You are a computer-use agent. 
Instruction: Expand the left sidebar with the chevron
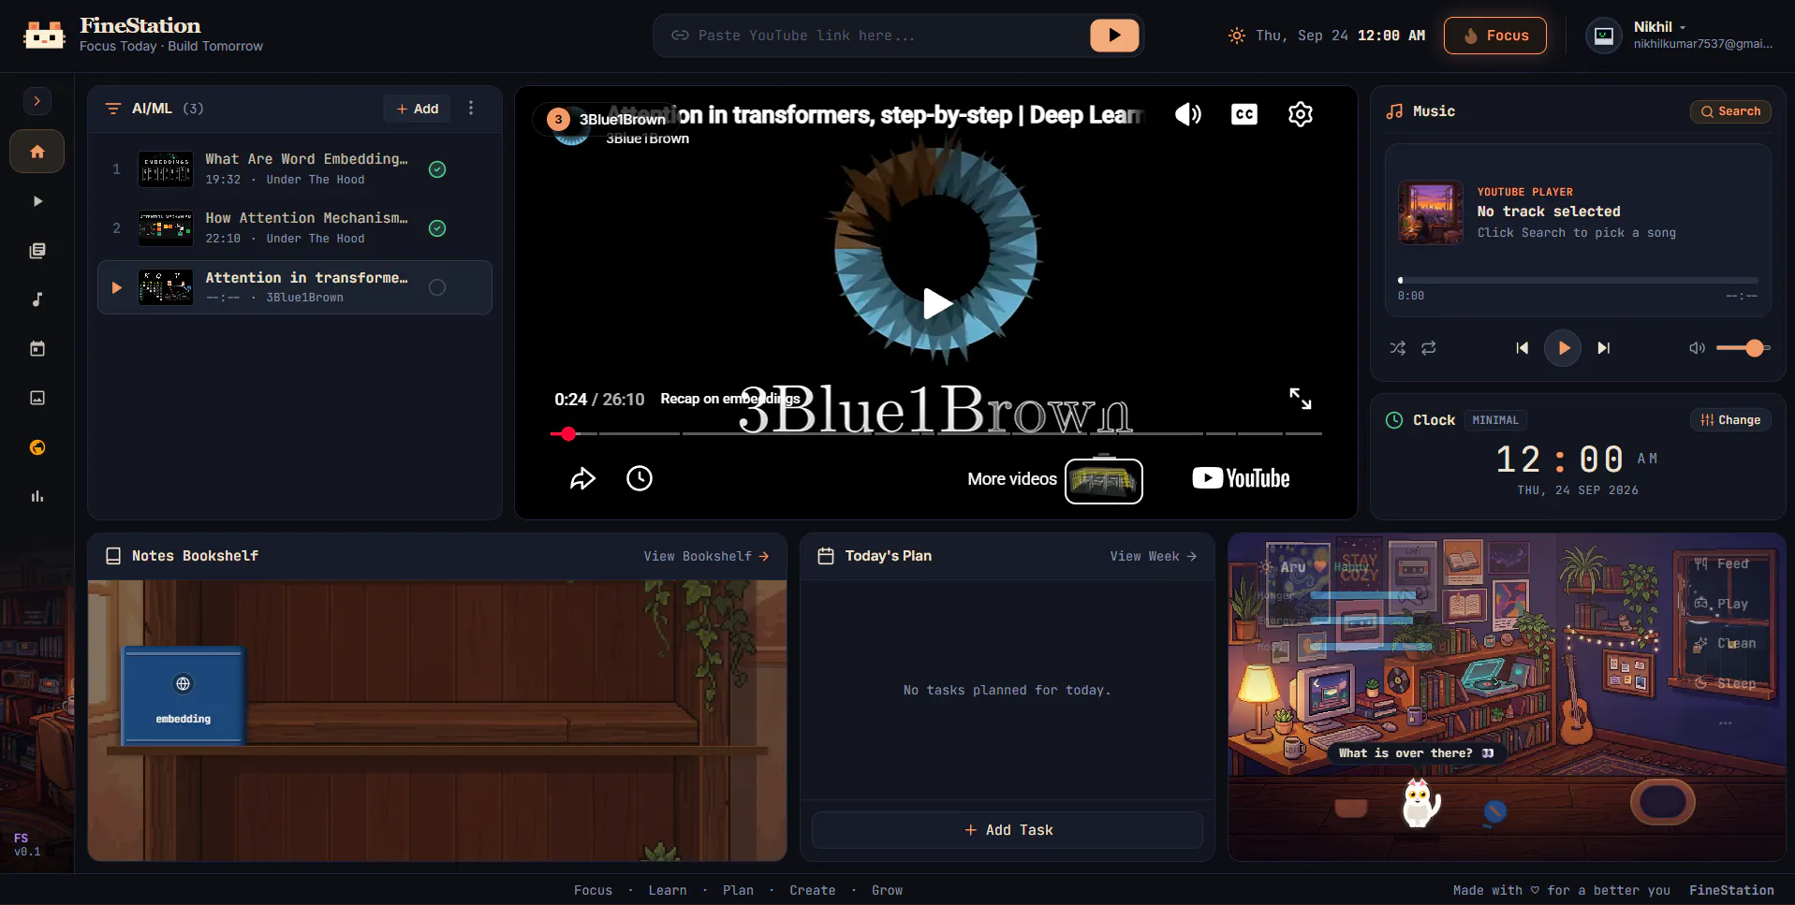click(x=37, y=101)
